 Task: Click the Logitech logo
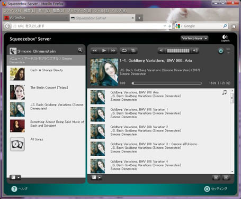pos(225,38)
